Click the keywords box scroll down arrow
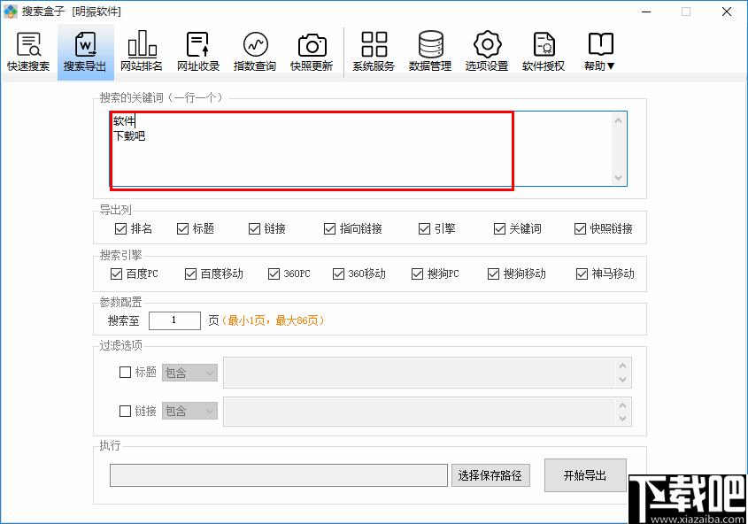Image resolution: width=748 pixels, height=524 pixels. pos(618,177)
